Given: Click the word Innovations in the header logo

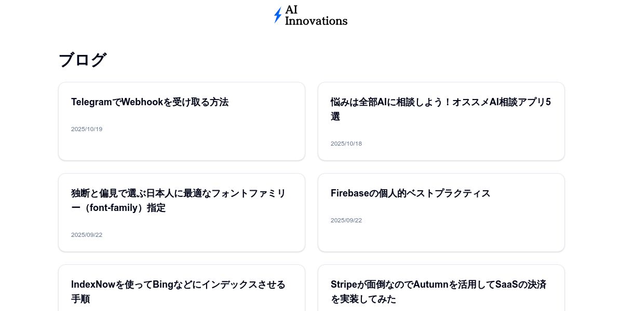Looking at the screenshot, I should 316,21.
